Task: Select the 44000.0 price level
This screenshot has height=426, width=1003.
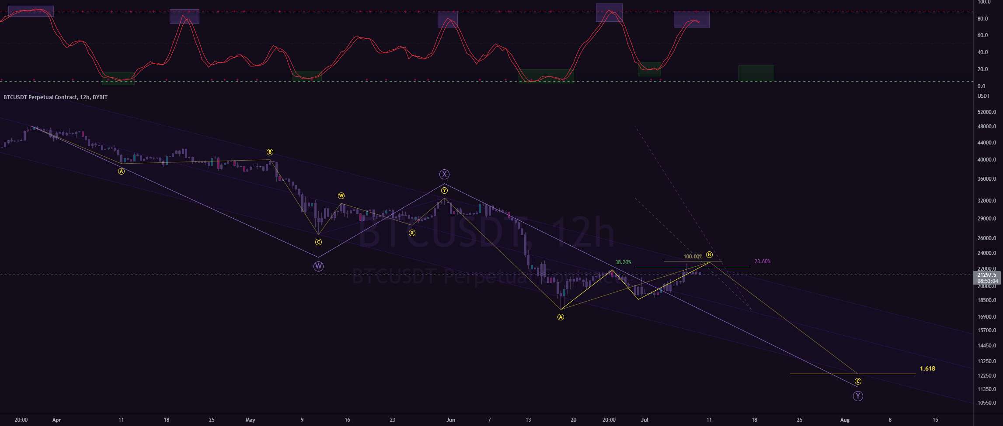Action: tap(986, 143)
